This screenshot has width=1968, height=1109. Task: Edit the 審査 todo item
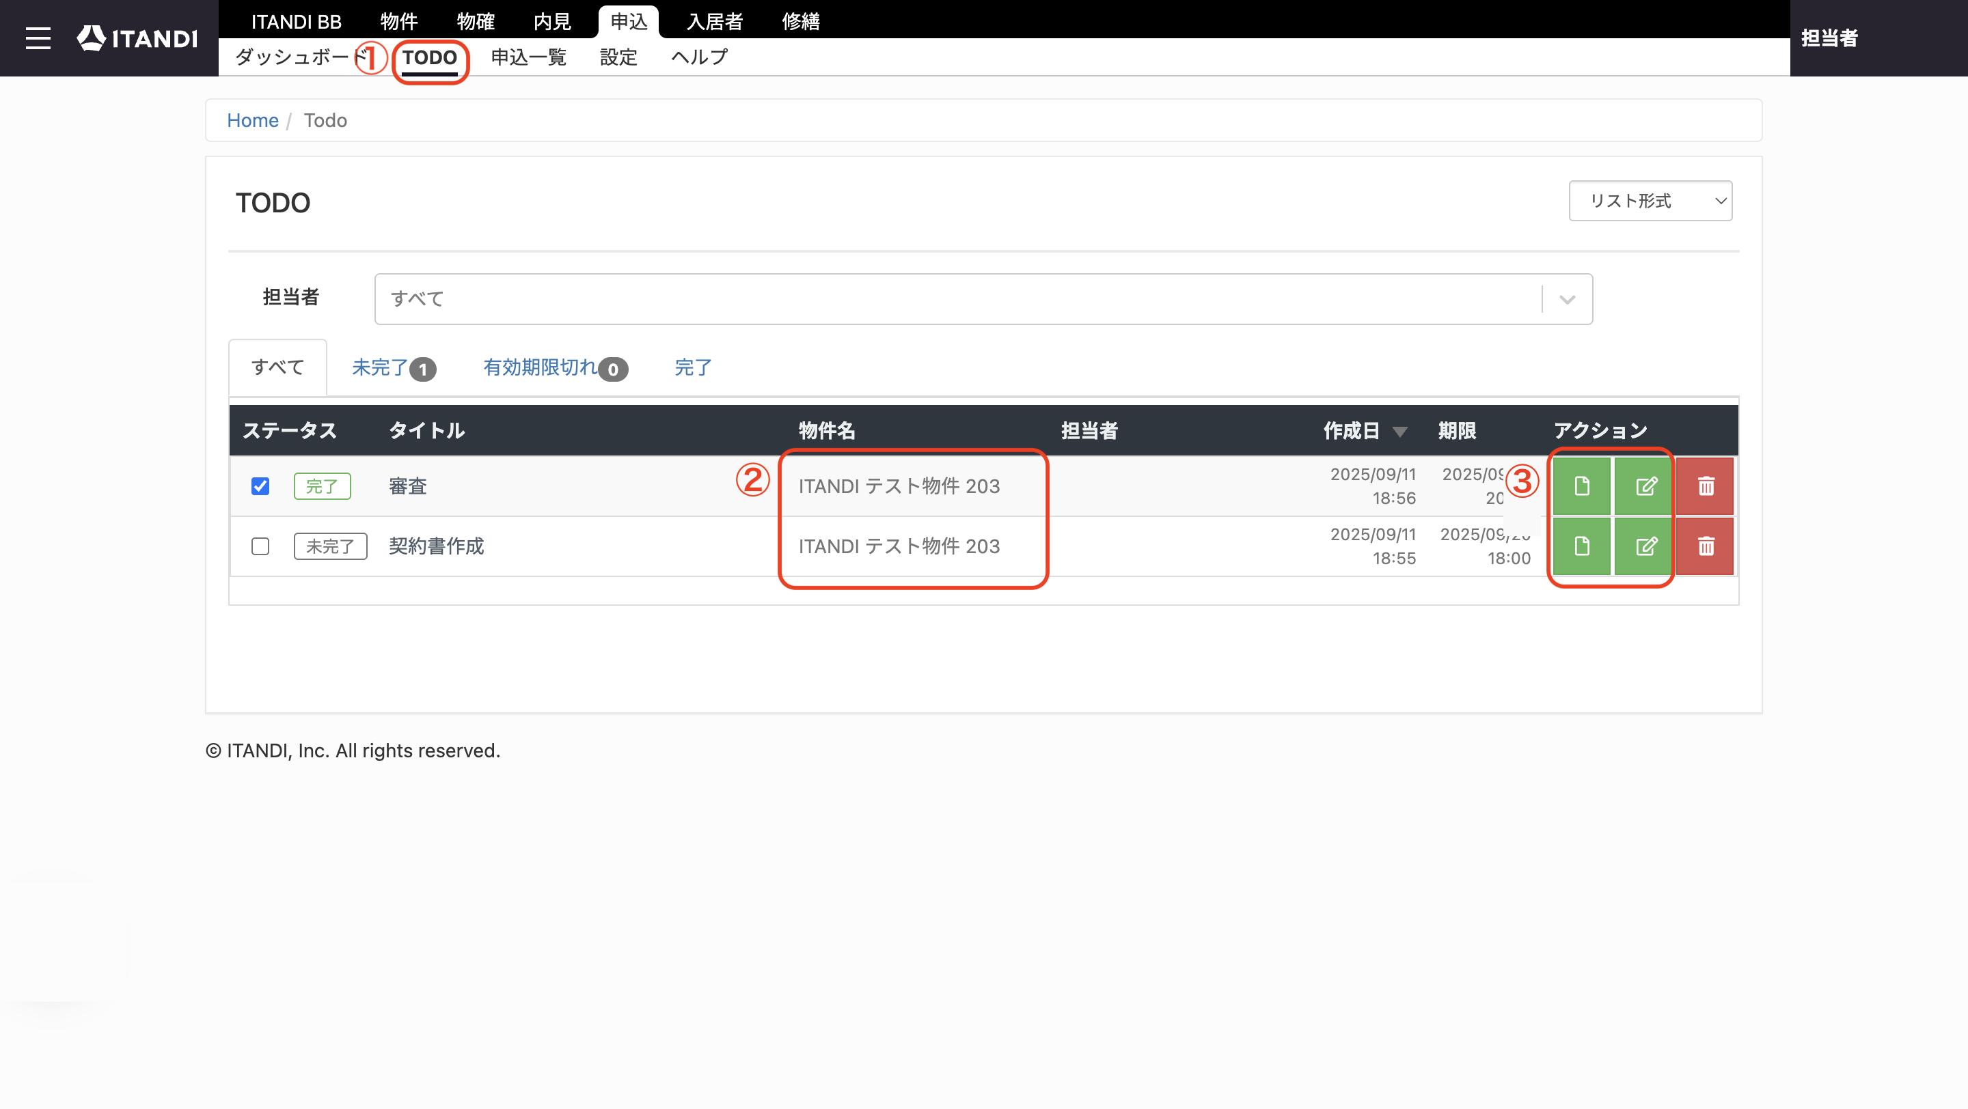(1643, 486)
